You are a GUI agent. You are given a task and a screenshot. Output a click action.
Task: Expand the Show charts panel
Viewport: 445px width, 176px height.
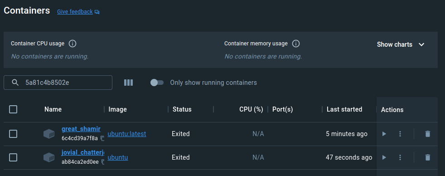(401, 44)
